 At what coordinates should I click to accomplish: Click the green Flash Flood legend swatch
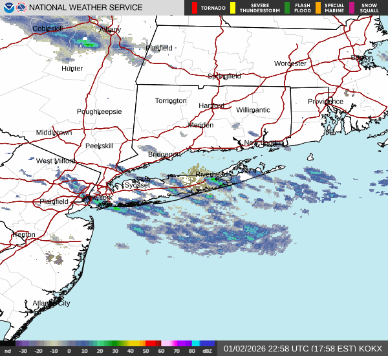(x=287, y=8)
